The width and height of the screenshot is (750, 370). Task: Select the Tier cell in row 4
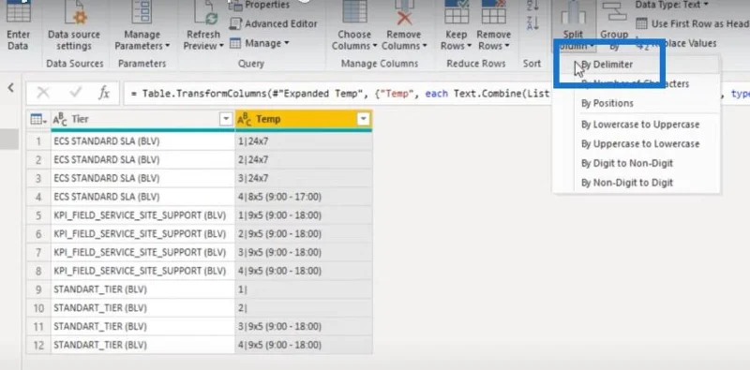(142, 197)
